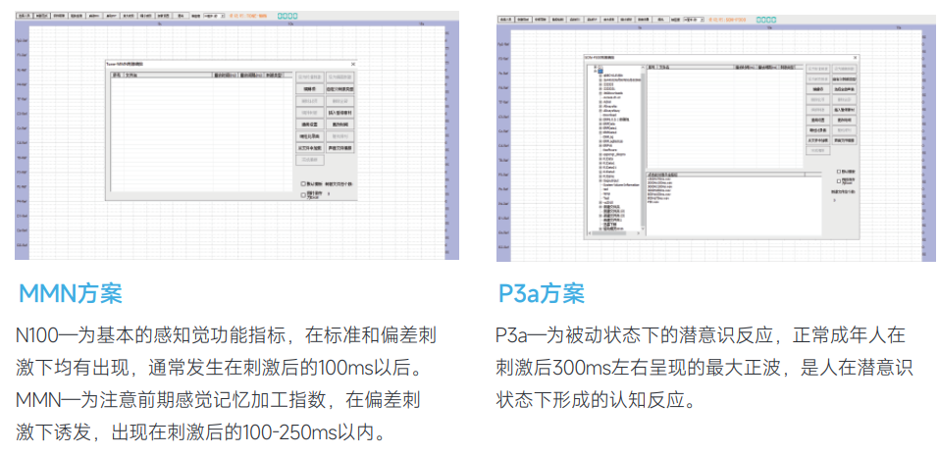This screenshot has height=455, width=939.
Task: Click the 通用设置 button in MMN dialog
Action: pyautogui.click(x=310, y=125)
